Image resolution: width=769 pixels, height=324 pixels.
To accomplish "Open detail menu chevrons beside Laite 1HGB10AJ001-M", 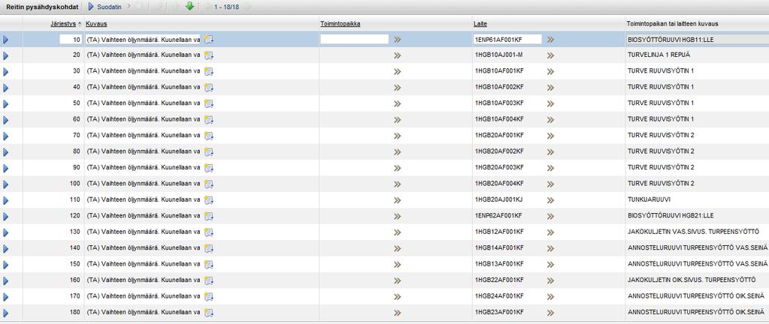I will (550, 55).
